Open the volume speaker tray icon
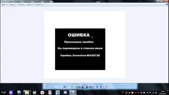 [x=156, y=93]
